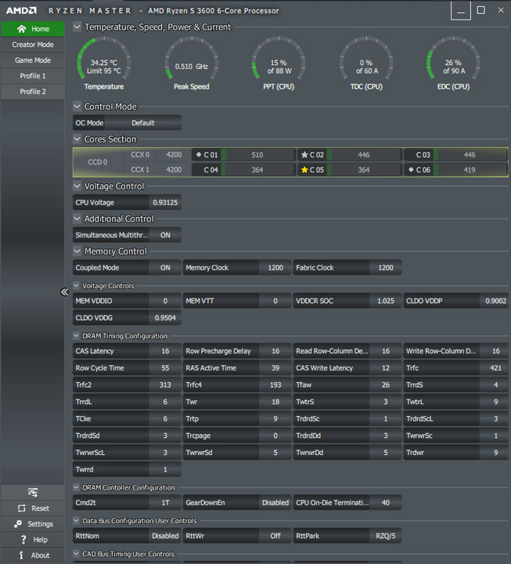Toggle RttWr Off value
The width and height of the screenshot is (511, 564).
click(275, 536)
